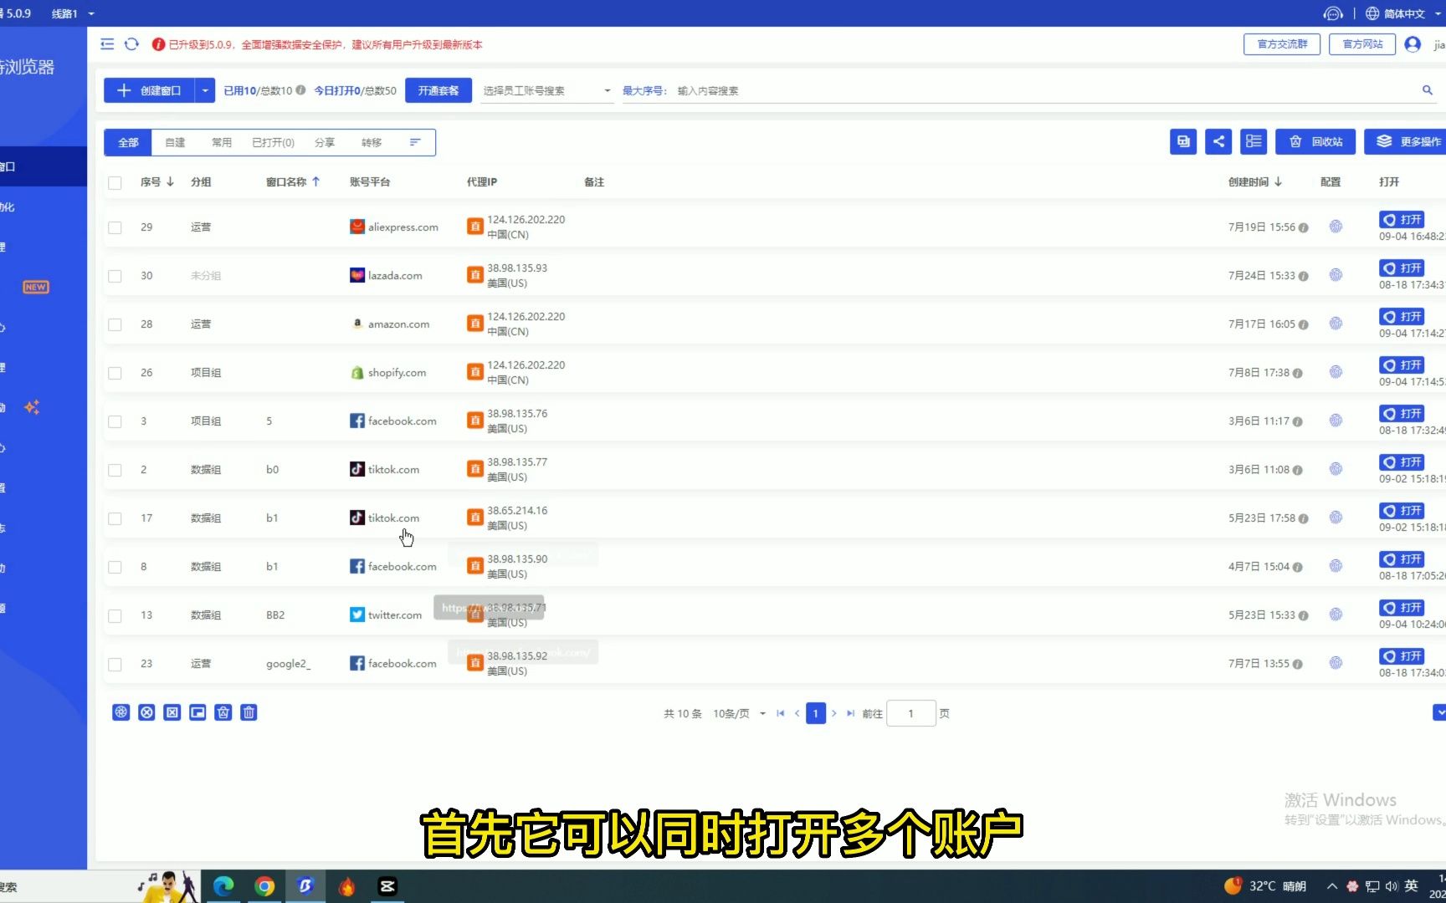
Task: Check the row 2 tiktok.com checkbox
Action: click(x=115, y=470)
